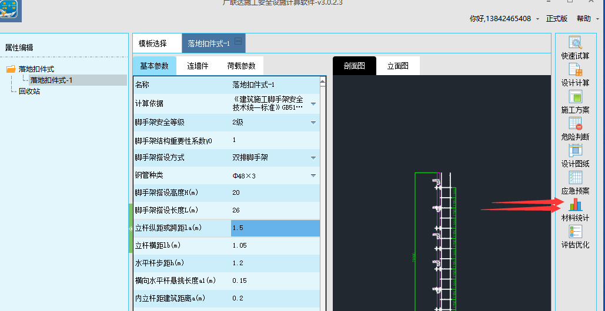
Task: Select the 落地扣件式-1 tab
Action: [209, 43]
